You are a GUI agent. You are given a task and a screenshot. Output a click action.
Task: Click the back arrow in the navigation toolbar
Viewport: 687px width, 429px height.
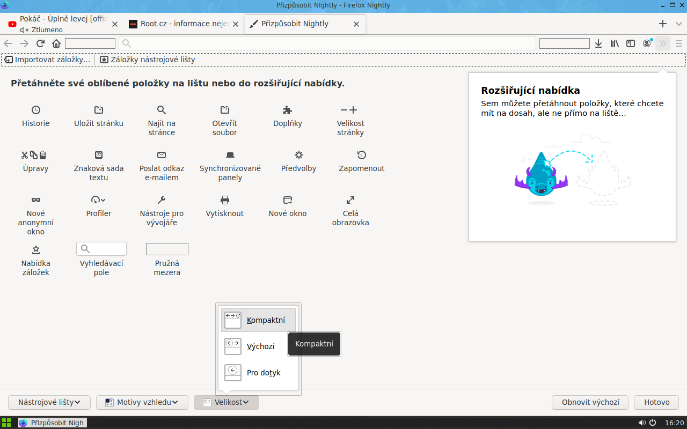point(8,43)
